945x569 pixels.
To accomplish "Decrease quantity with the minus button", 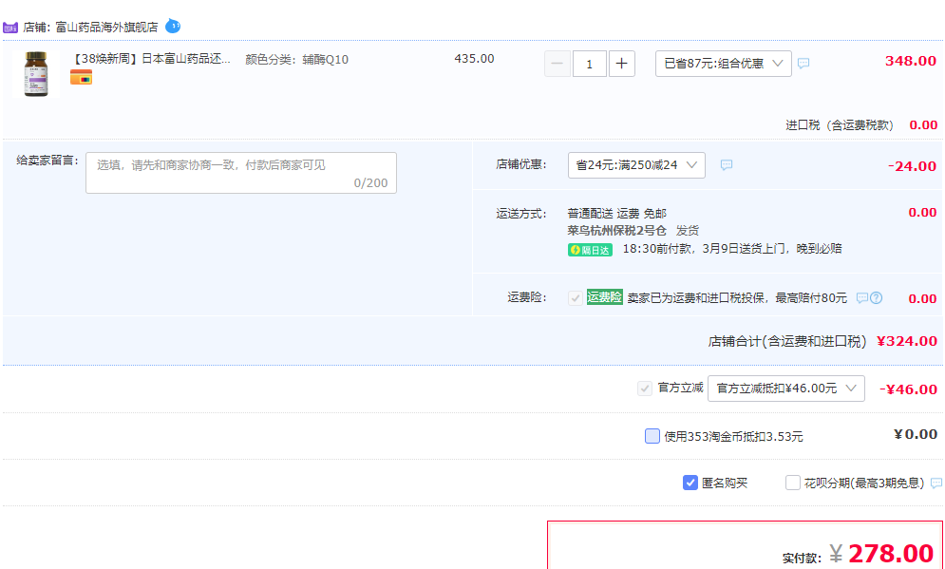I will (558, 64).
